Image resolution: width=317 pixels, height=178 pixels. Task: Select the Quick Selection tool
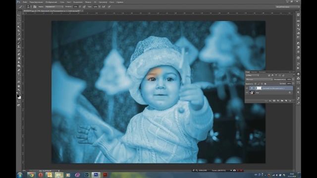point(19,27)
